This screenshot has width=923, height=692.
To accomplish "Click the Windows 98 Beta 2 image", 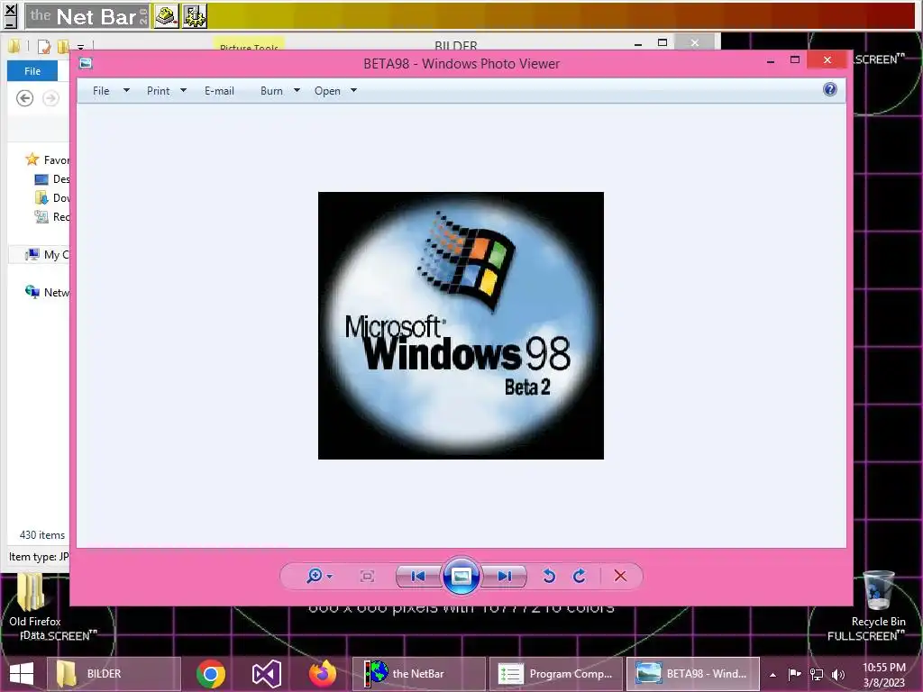I will (x=461, y=325).
